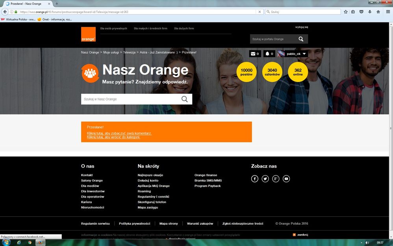
Task: Go to the browser home icon
Action: point(378,12)
